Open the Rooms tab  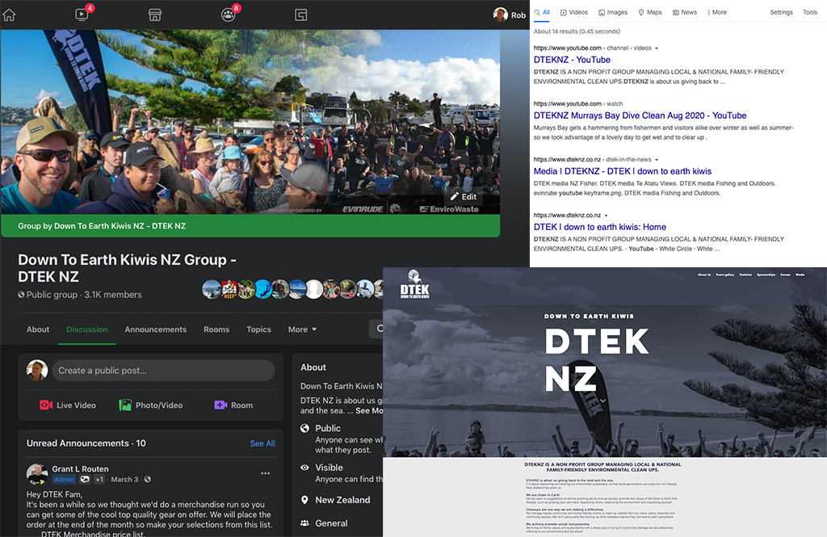coord(216,329)
